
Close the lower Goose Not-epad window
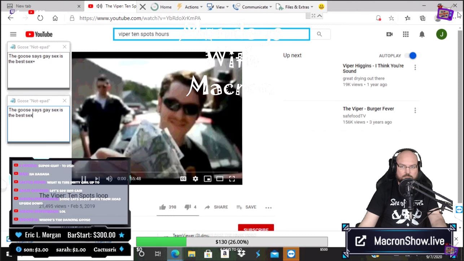click(65, 100)
